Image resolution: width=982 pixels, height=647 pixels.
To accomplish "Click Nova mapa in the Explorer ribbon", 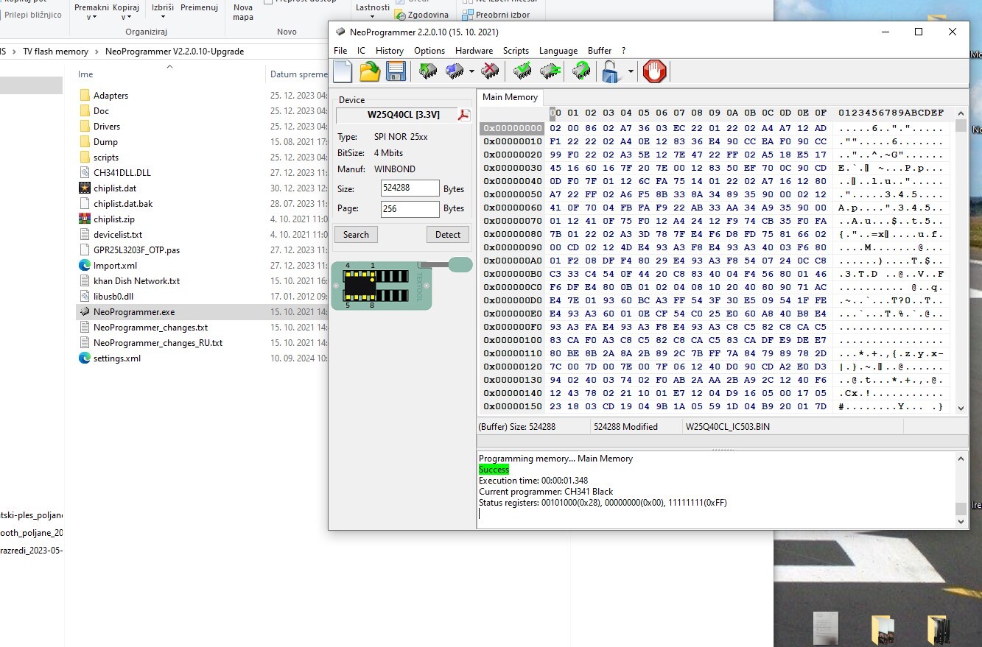I will [243, 12].
